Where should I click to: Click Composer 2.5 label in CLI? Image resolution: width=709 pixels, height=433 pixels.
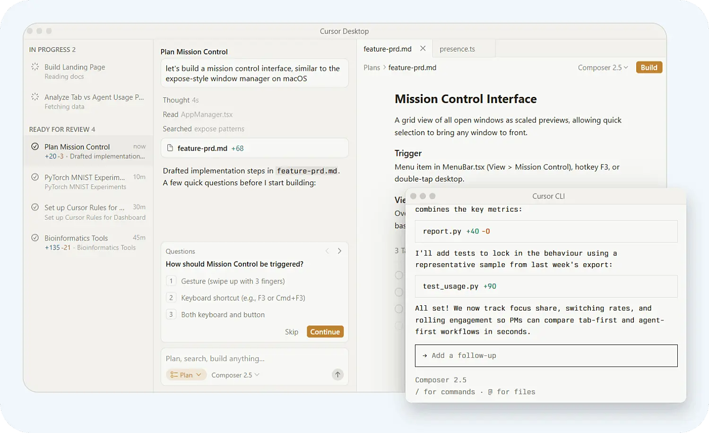(441, 380)
